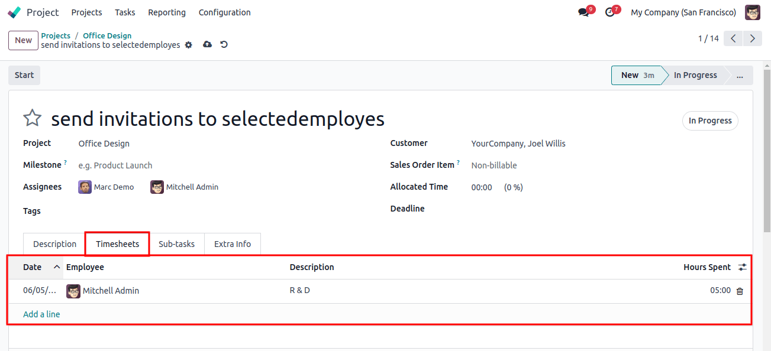
Task: Edit the Customer field
Action: point(604,144)
